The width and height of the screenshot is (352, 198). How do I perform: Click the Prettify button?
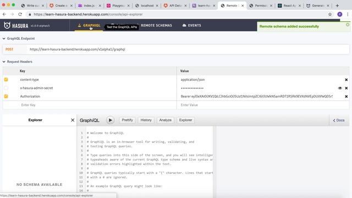127,120
